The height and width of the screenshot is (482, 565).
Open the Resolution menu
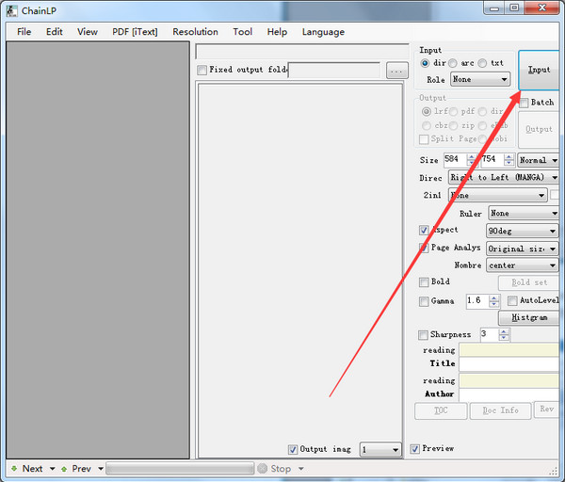[x=195, y=31]
